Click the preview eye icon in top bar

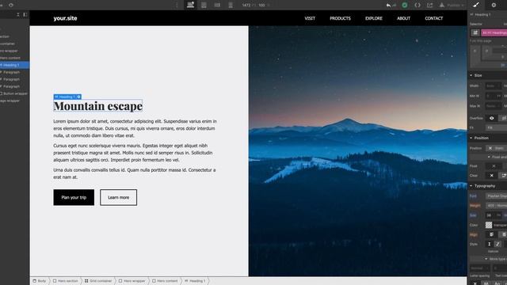pyautogui.click(x=11, y=6)
